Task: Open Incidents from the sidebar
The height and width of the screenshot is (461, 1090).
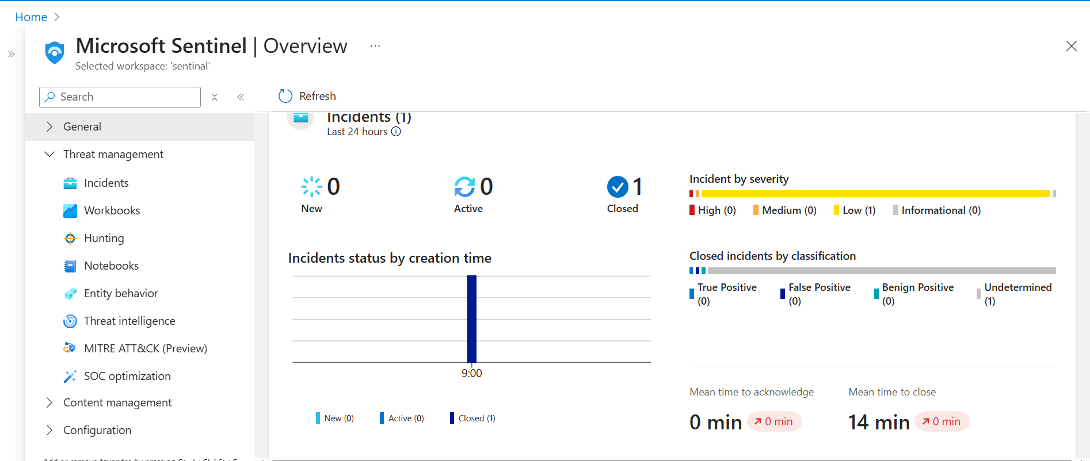Action: (106, 183)
